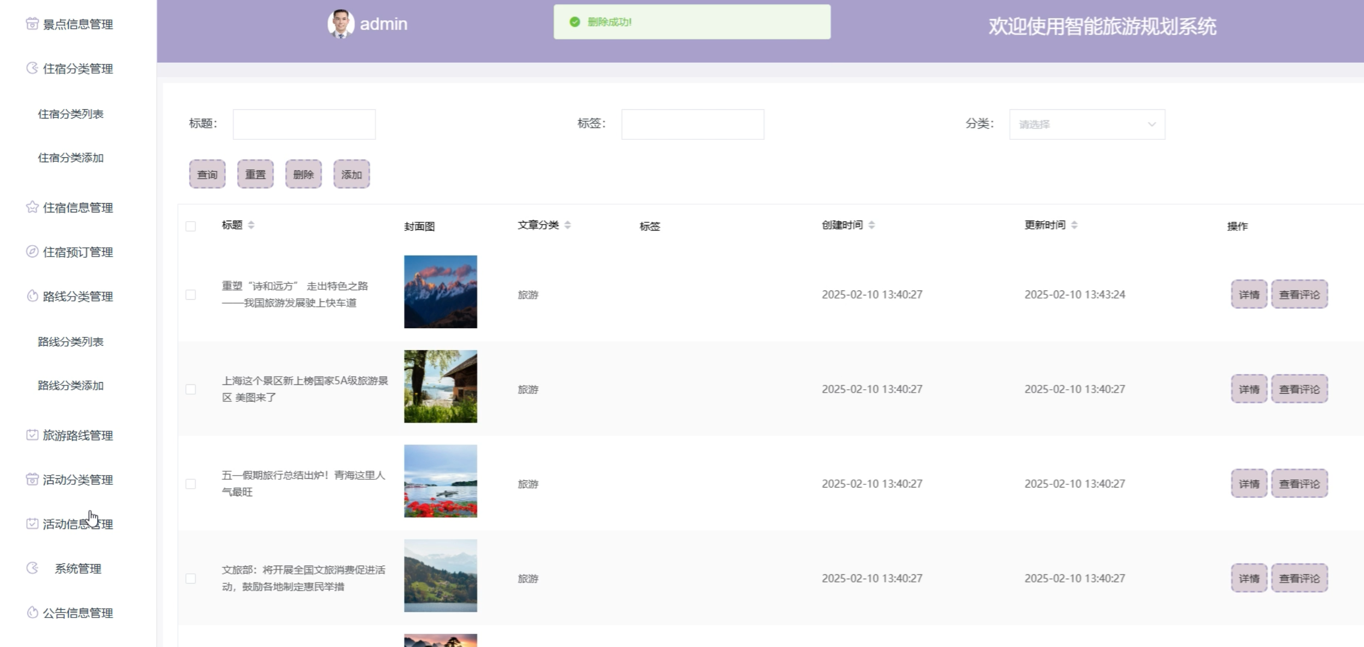The height and width of the screenshot is (647, 1364).
Task: Click the icon beside 公告信息管理
Action: [32, 612]
